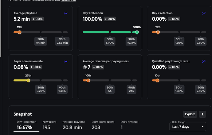Click the 50th 56 benchmark label
This screenshot has height=135, width=212.
click(110, 89)
